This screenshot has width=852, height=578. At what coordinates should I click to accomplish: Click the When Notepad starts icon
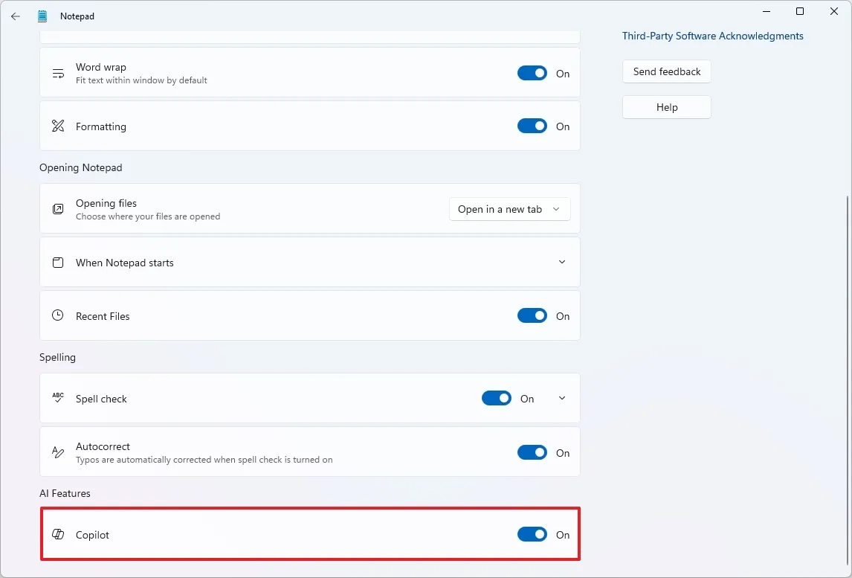pyautogui.click(x=58, y=263)
